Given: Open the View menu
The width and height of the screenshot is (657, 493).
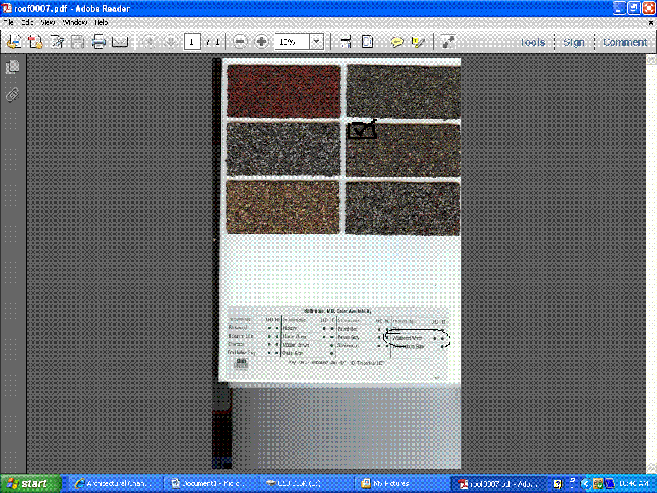Looking at the screenshot, I should [x=47, y=22].
